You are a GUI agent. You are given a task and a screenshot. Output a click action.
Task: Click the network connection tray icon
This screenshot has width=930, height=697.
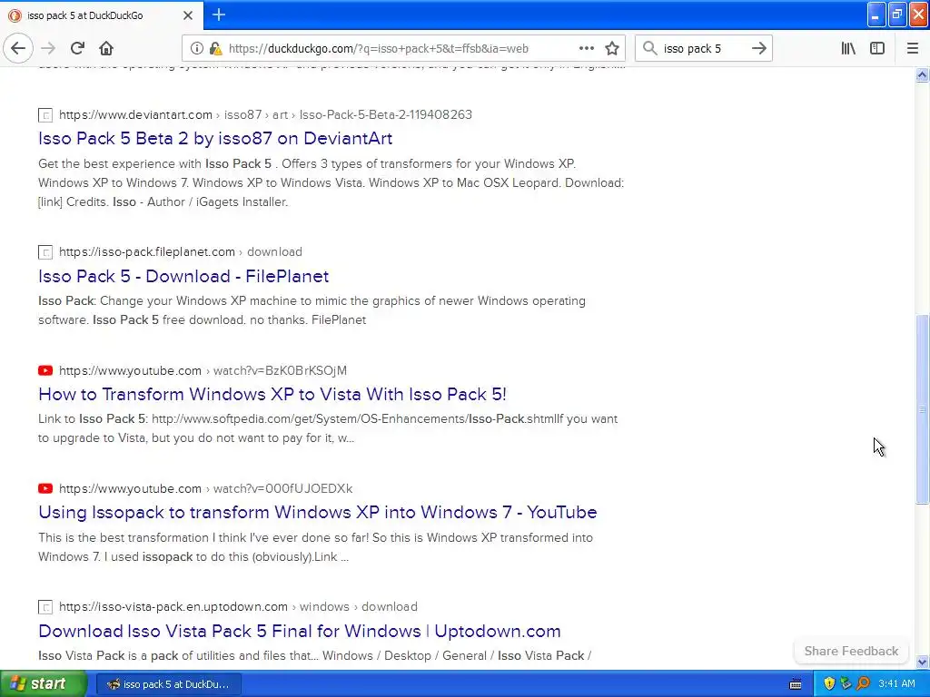tap(846, 683)
